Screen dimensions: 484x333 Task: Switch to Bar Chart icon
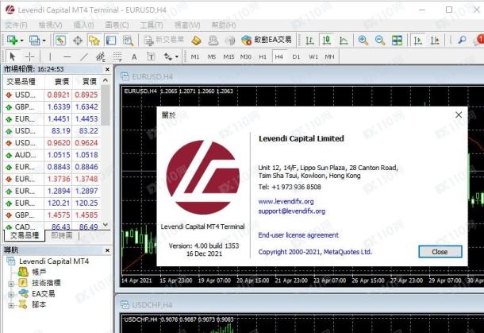pos(309,41)
